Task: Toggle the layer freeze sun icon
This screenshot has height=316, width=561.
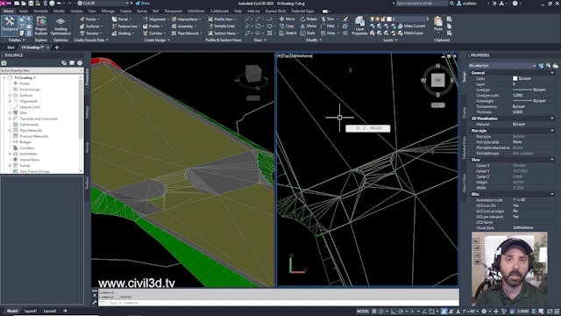Action: tap(378, 19)
